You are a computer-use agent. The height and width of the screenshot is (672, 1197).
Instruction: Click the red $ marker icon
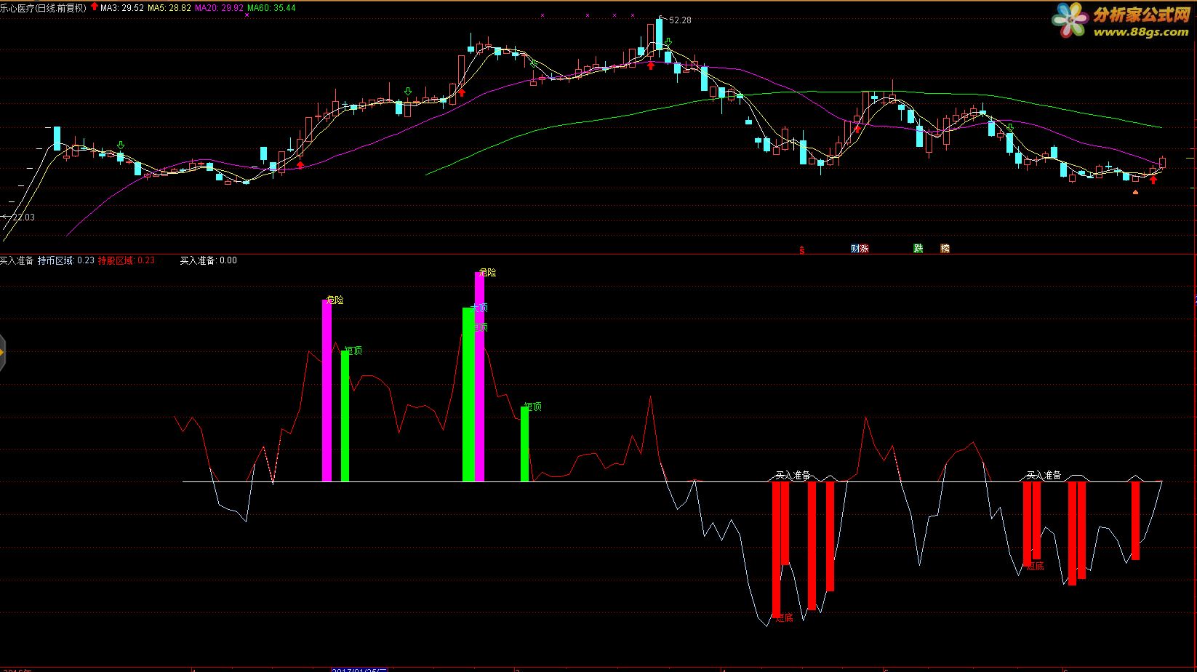[x=802, y=250]
